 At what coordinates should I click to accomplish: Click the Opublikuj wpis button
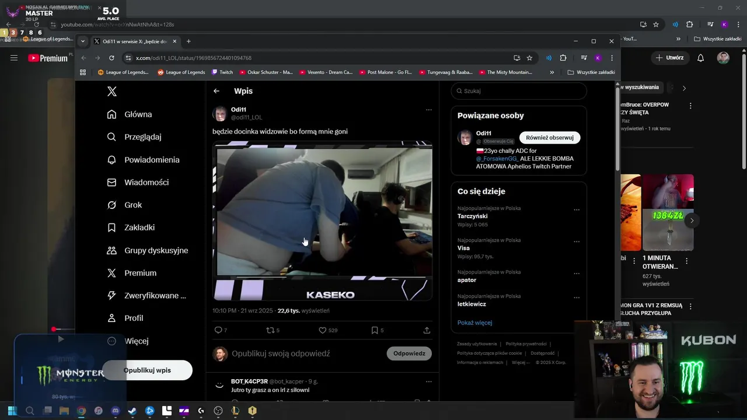147,370
